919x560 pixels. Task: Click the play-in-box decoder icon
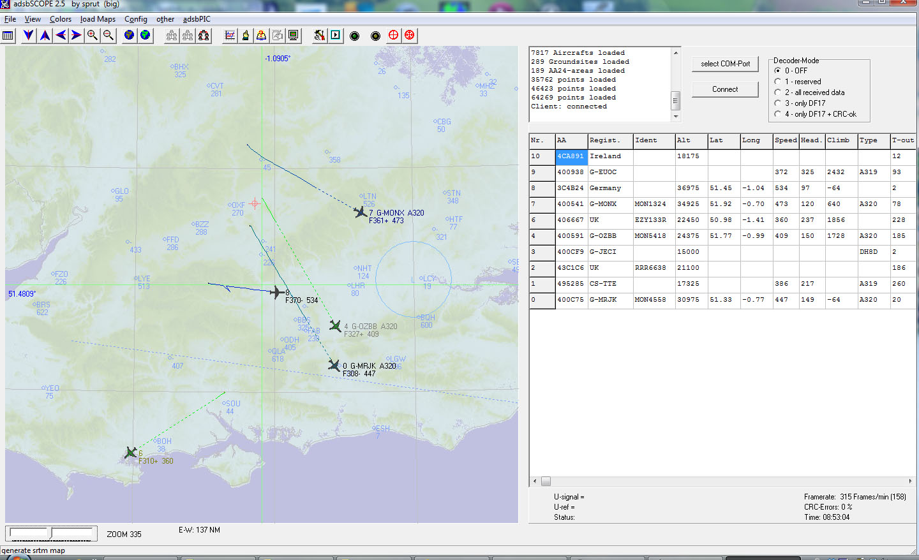pyautogui.click(x=335, y=35)
